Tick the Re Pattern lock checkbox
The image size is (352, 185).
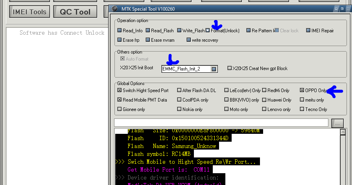click(249, 30)
